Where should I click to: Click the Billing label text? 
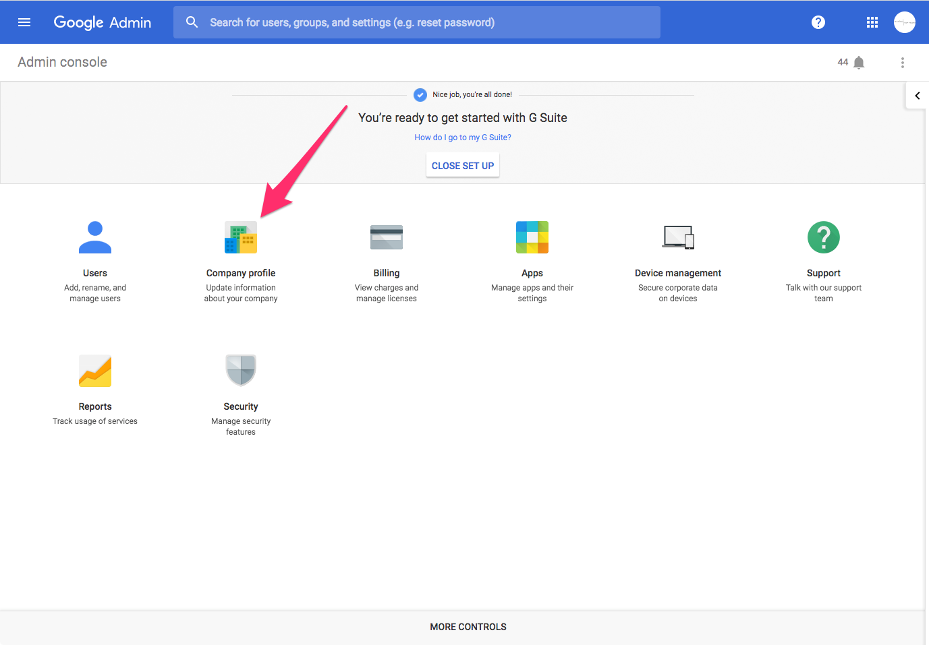pos(387,273)
